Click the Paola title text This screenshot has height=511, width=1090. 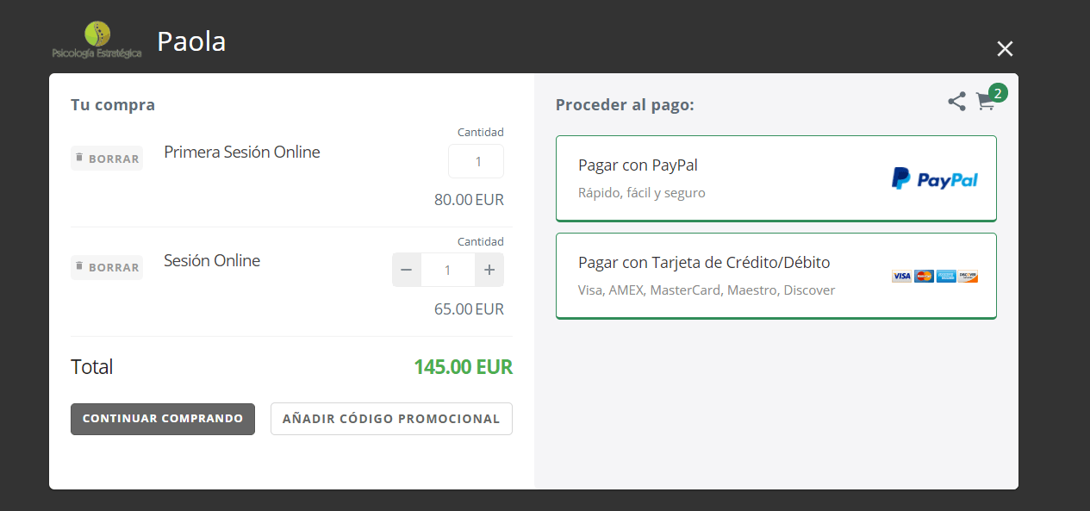point(191,41)
